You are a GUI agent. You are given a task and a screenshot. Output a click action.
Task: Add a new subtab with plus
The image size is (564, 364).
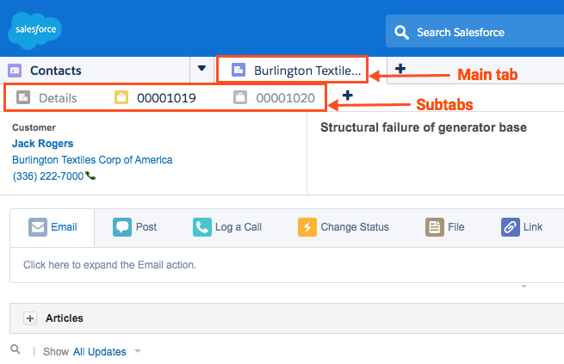click(348, 96)
